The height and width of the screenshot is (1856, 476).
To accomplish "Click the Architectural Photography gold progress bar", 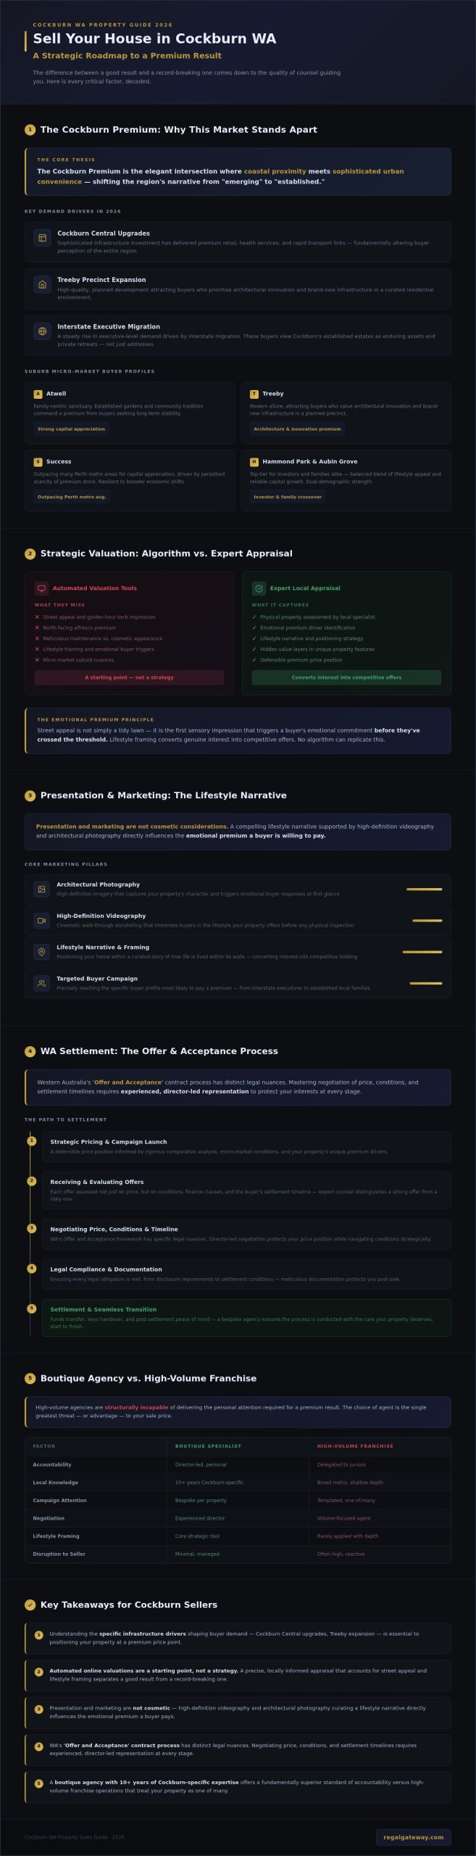I will [x=424, y=889].
